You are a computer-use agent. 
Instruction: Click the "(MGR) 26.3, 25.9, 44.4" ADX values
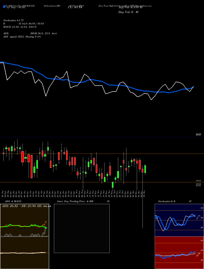click(x=43, y=33)
